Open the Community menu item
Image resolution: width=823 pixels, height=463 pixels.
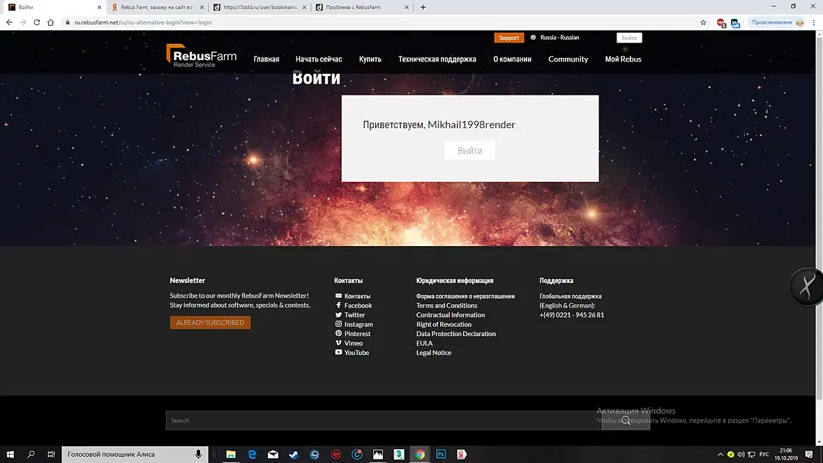tap(568, 59)
